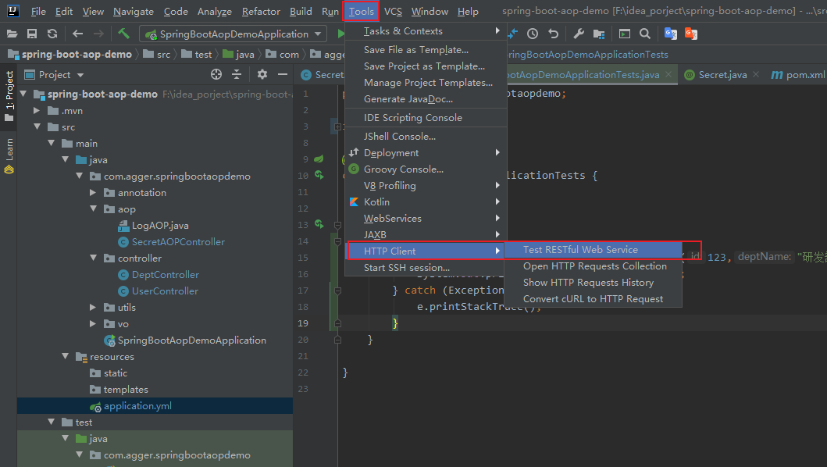Image resolution: width=827 pixels, height=467 pixels.
Task: Open the Refactor menu
Action: [x=261, y=11]
